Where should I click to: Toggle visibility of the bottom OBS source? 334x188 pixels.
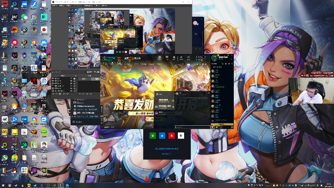[x=71, y=91]
